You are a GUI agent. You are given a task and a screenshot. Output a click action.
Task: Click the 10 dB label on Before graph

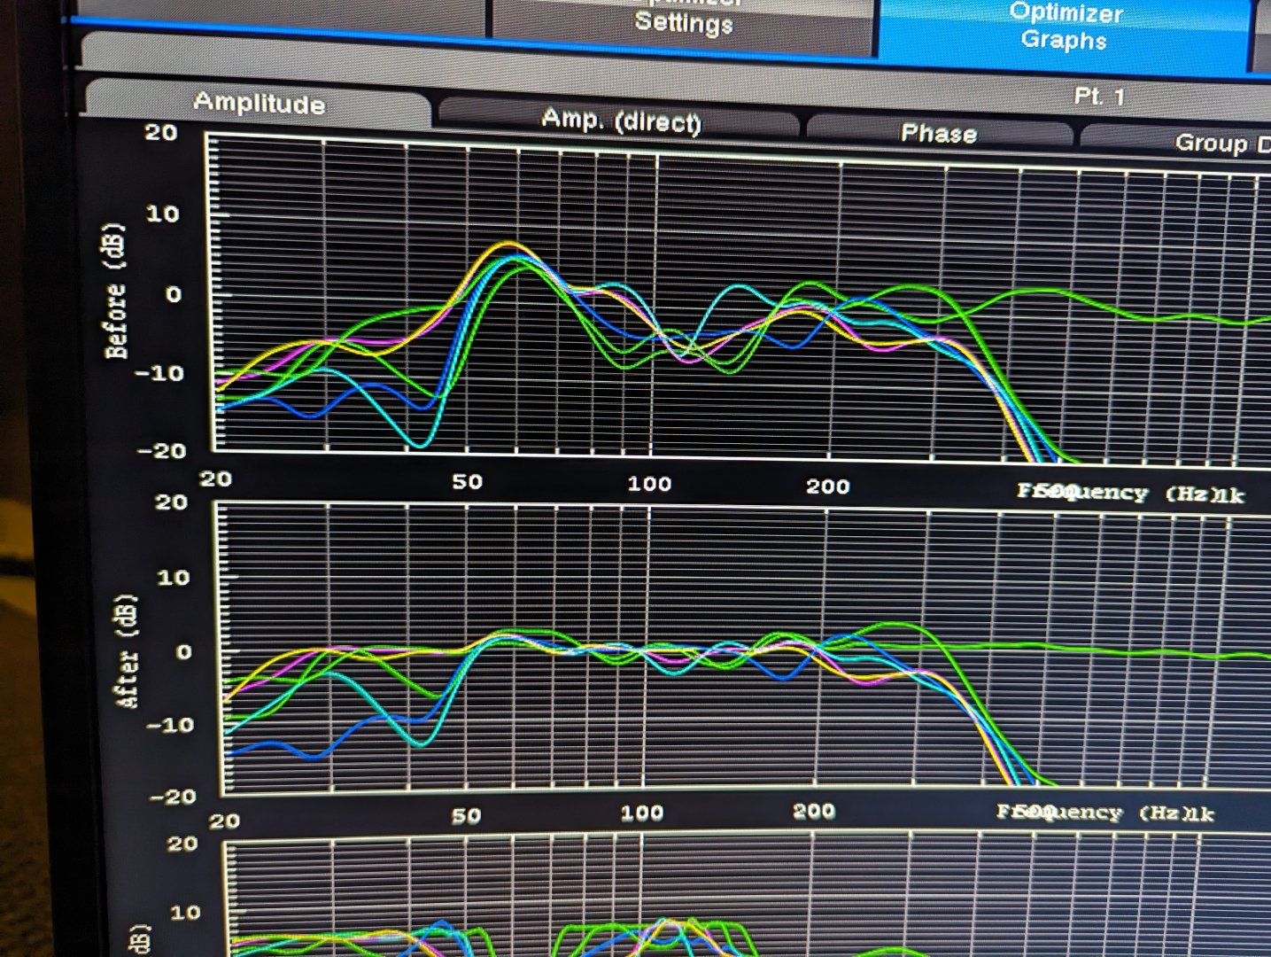tap(161, 214)
